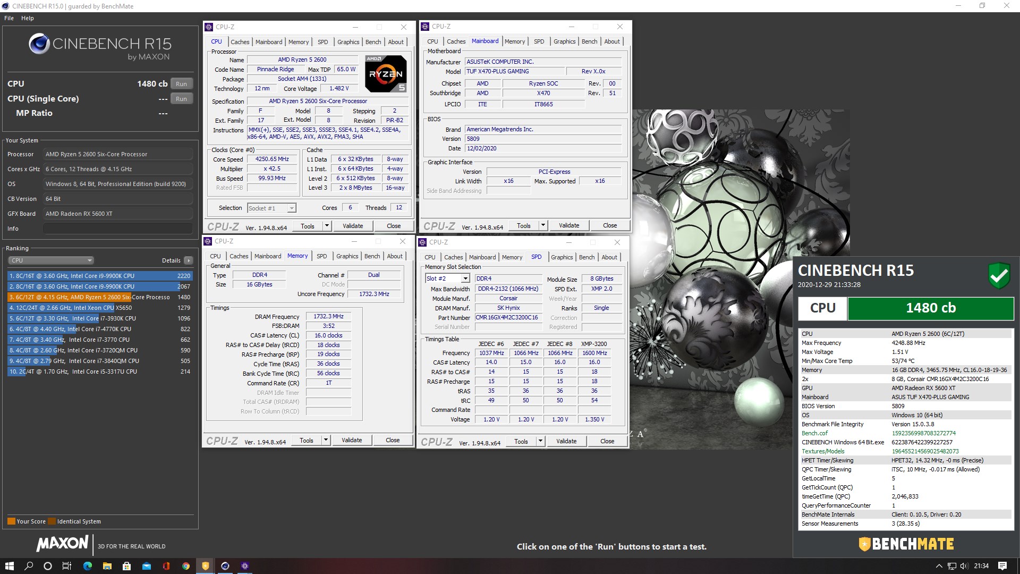Open the Action Center notifications icon

(x=1002, y=566)
